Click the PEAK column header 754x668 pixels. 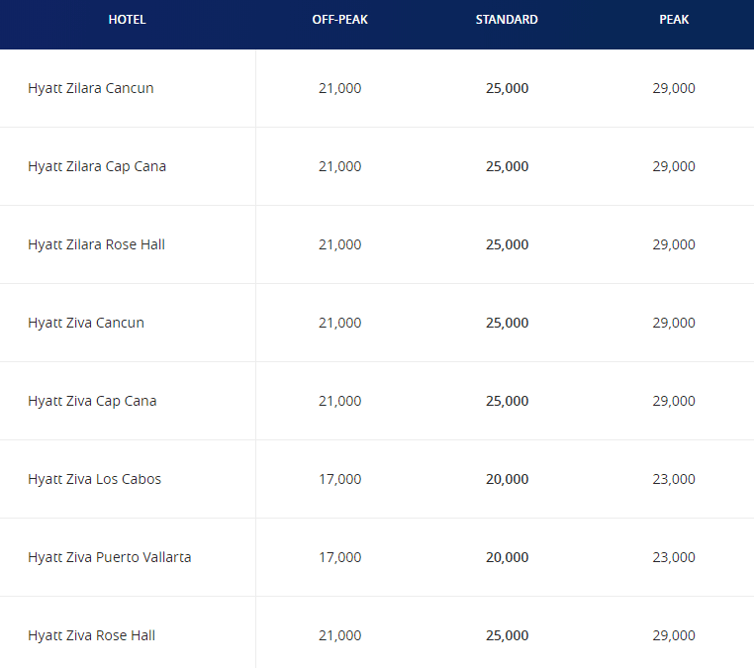tap(674, 20)
